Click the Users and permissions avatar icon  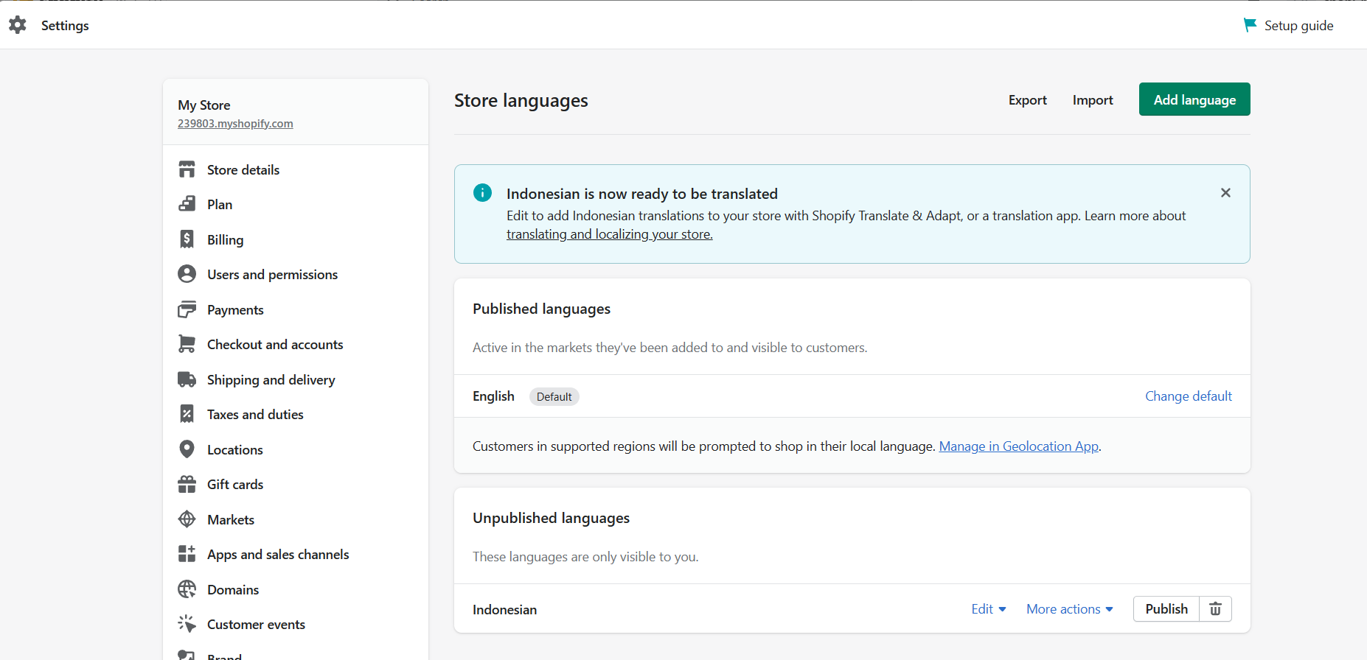click(x=187, y=274)
